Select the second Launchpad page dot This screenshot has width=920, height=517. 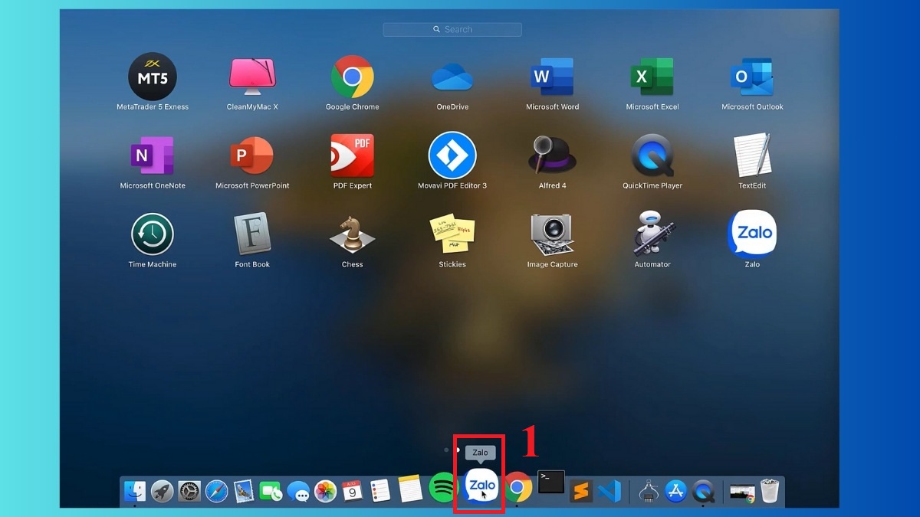tap(458, 450)
